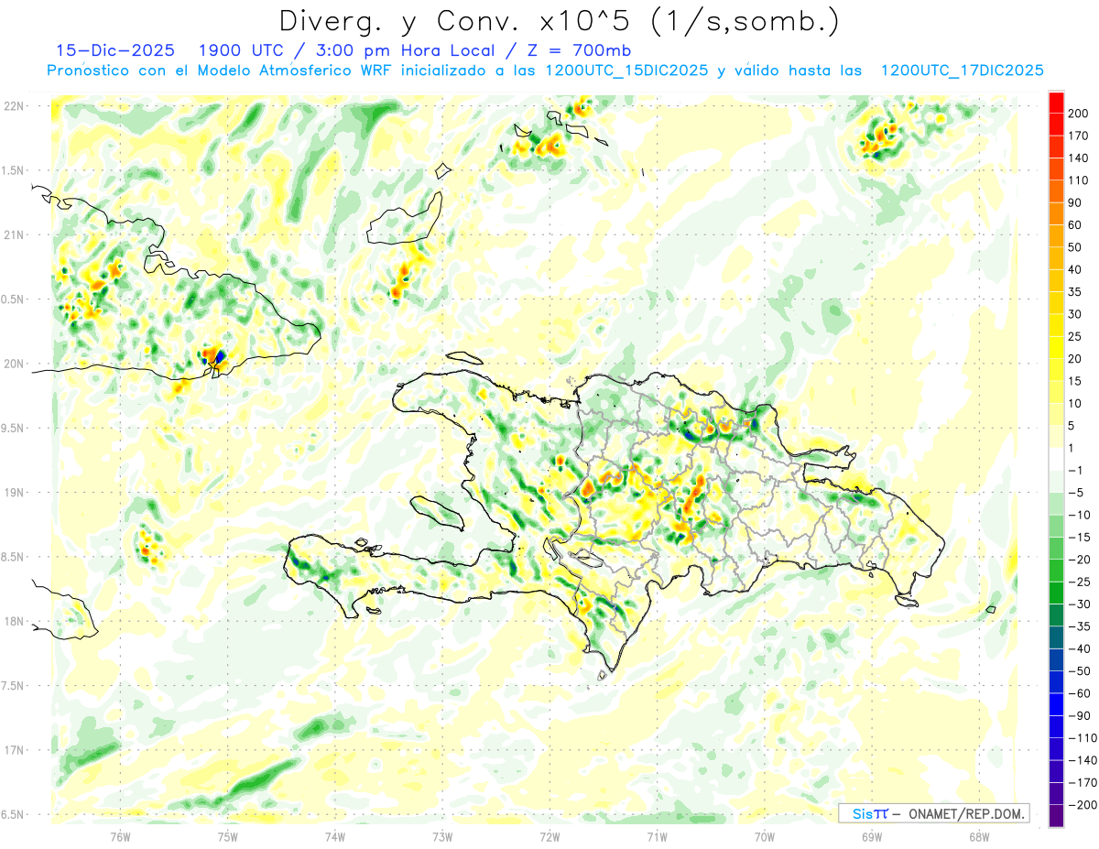Click the '1.5N' latitude label
The image size is (1099, 849).
pyautogui.click(x=14, y=170)
